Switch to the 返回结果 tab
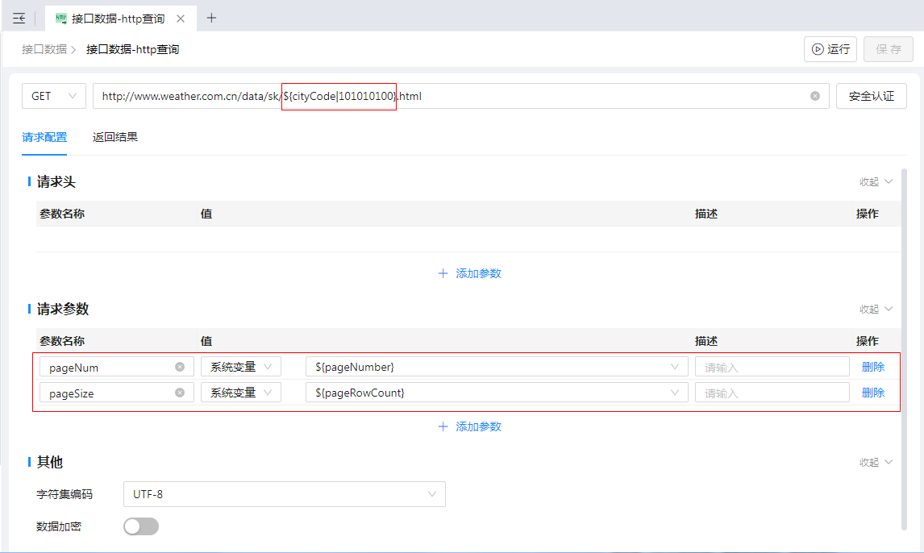 (115, 137)
